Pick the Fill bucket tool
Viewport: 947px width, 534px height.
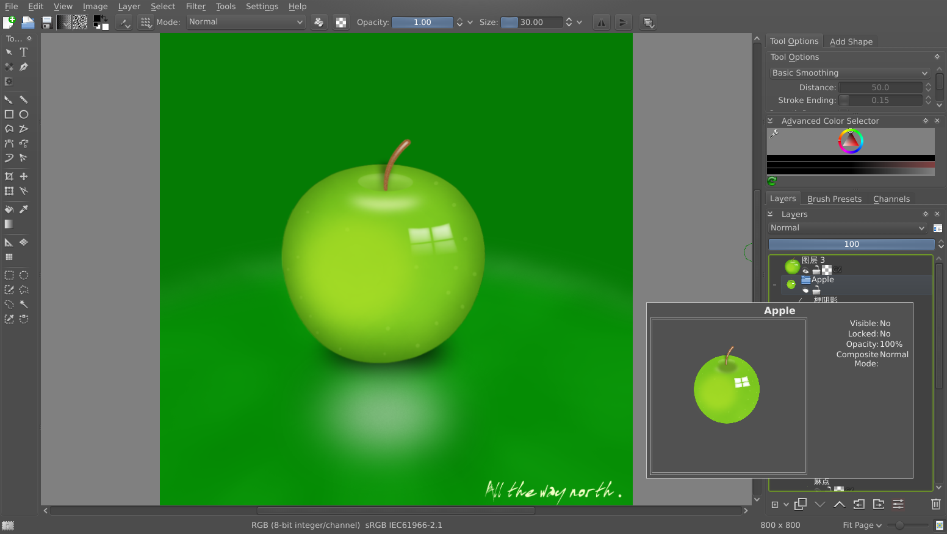tap(9, 209)
